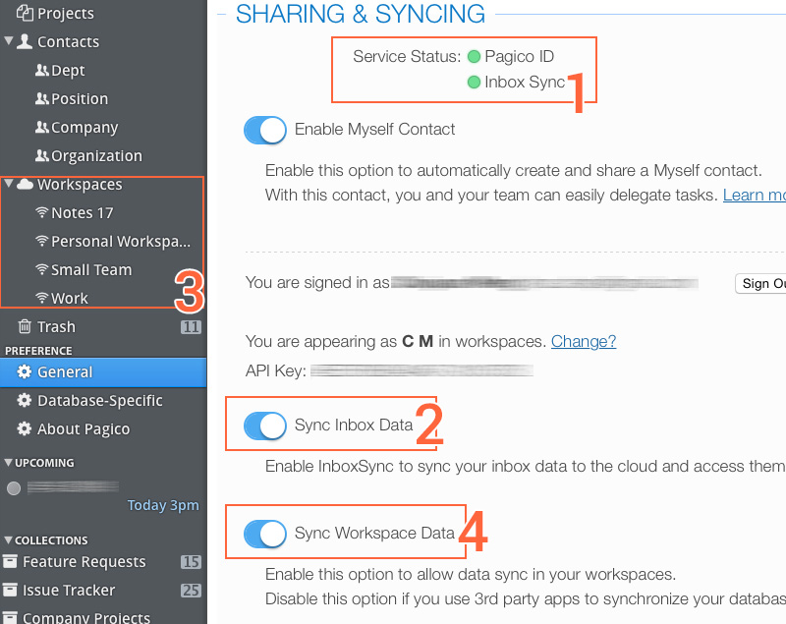The image size is (786, 624).
Task: Click the gear icon beside General
Action: point(25,372)
